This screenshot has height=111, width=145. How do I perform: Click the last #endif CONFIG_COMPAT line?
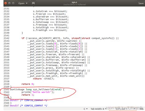pos(29,105)
